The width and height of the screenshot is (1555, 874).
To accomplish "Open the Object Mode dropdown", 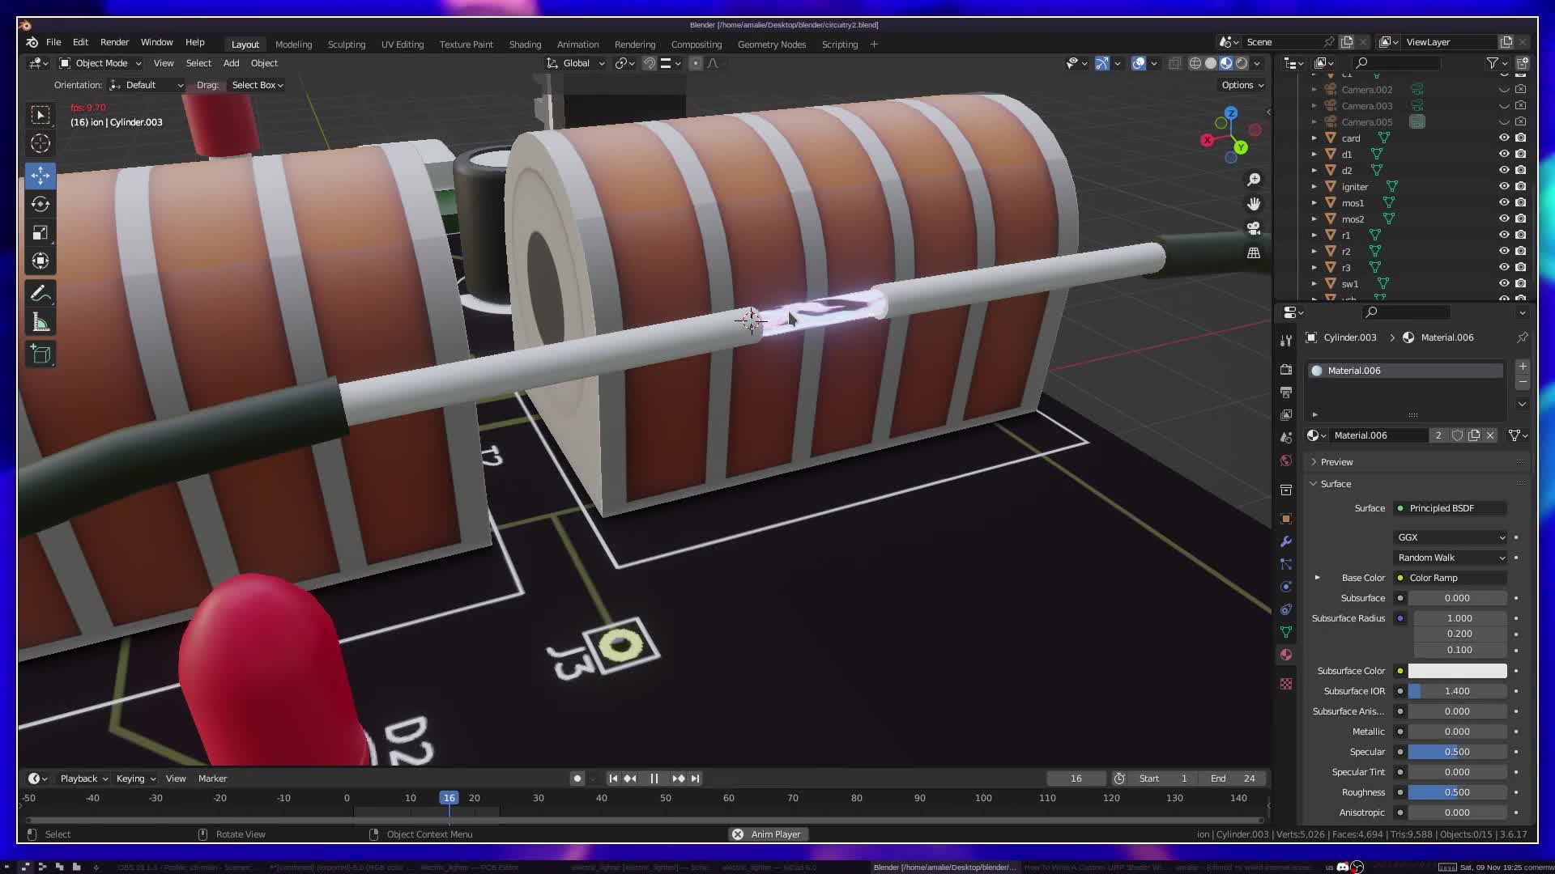I will [x=100, y=63].
